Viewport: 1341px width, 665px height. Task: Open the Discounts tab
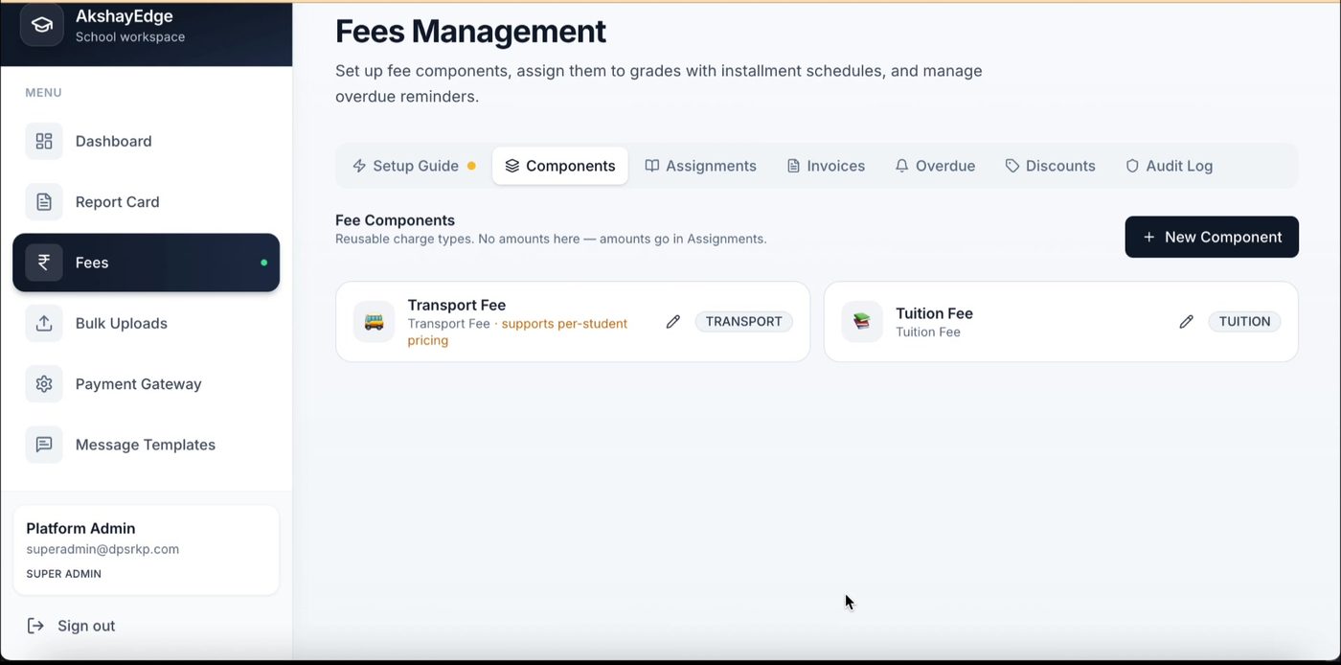coord(1050,166)
